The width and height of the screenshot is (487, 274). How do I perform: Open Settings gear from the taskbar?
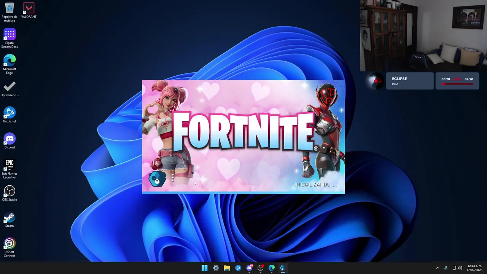(x=216, y=268)
